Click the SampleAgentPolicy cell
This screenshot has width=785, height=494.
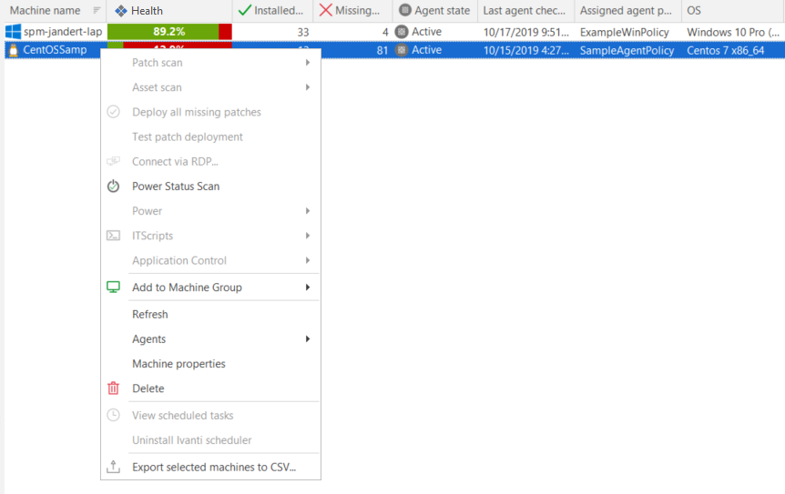pos(627,51)
